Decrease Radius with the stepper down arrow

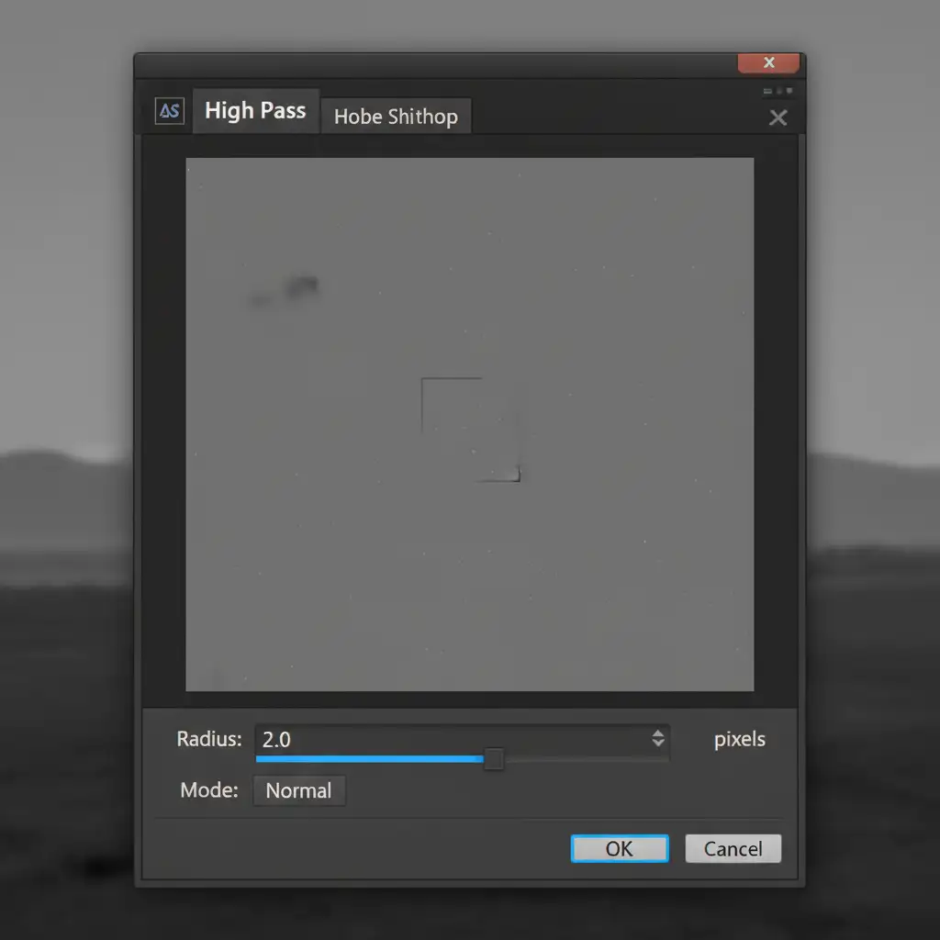(x=658, y=744)
